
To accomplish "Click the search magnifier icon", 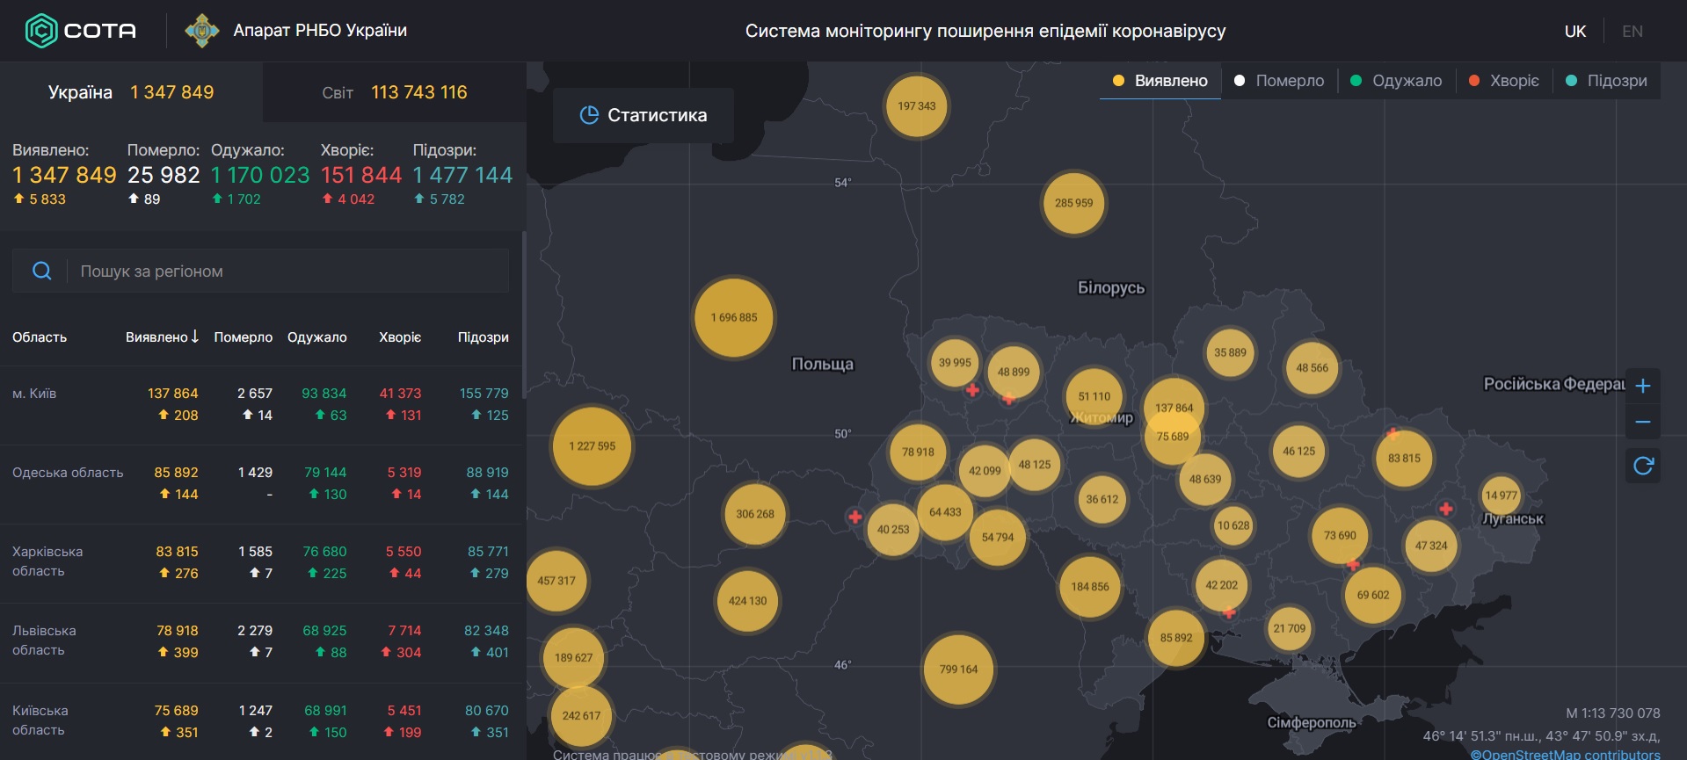I will point(41,271).
